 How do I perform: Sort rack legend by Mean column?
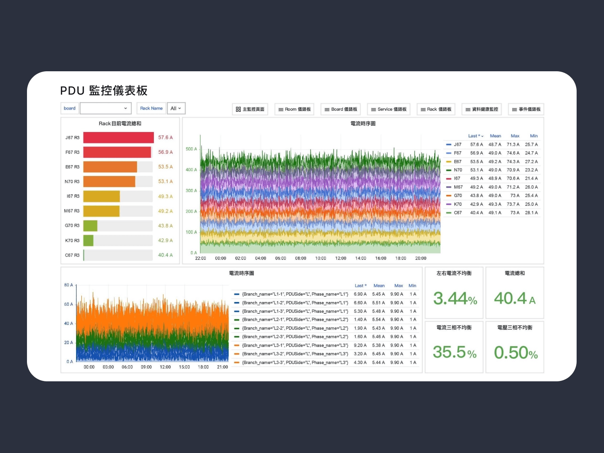tap(495, 136)
